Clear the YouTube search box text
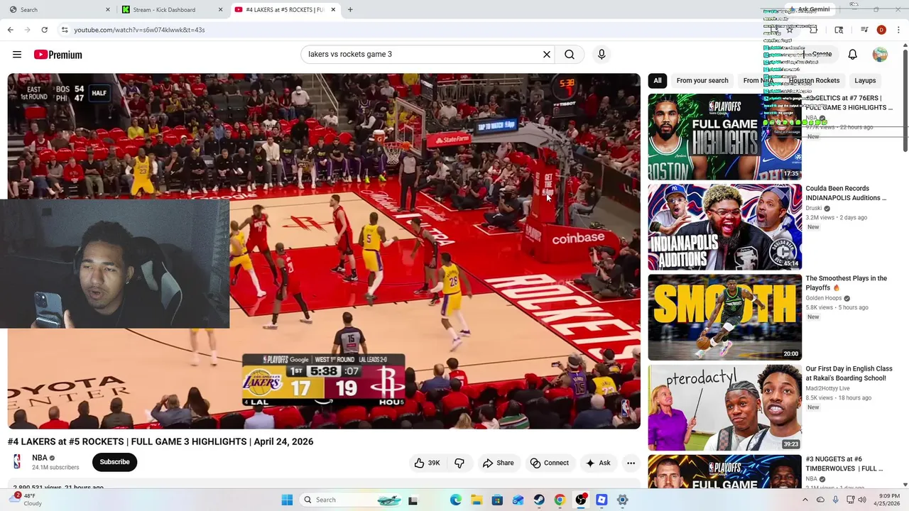 [x=547, y=54]
